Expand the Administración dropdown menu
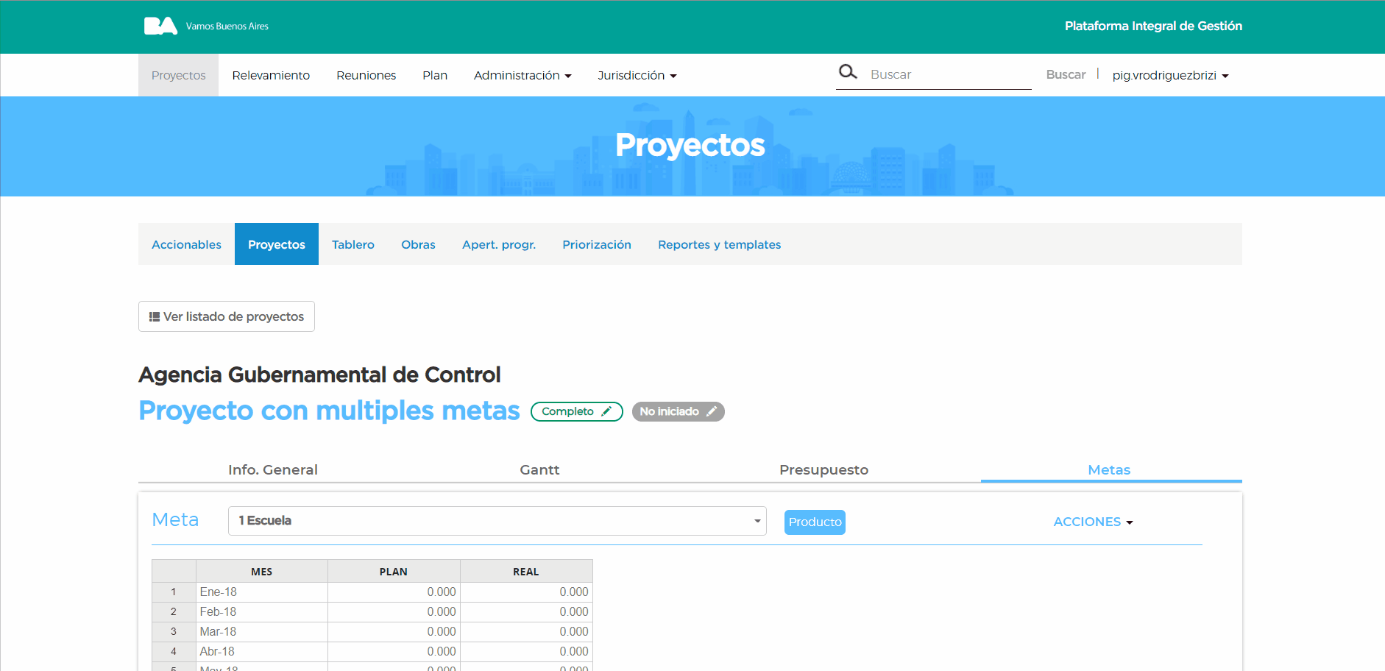The height and width of the screenshot is (671, 1385). tap(523, 75)
